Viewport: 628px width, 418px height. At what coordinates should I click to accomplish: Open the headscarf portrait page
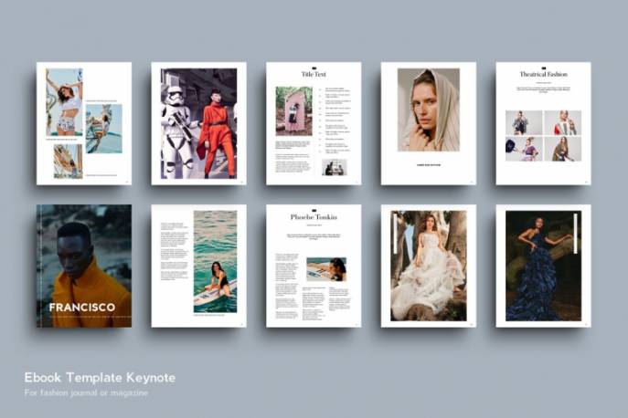click(x=428, y=123)
